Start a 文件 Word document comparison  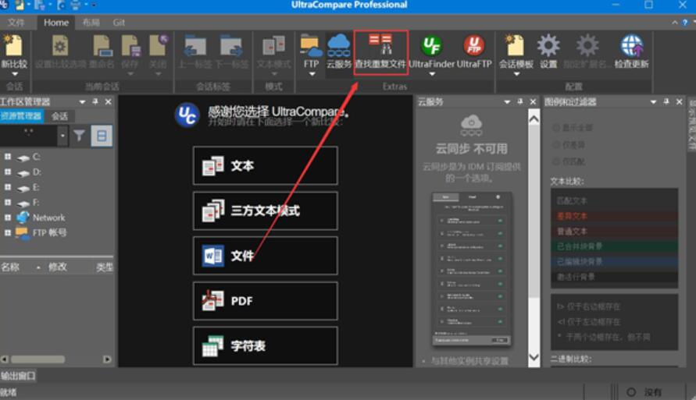266,256
